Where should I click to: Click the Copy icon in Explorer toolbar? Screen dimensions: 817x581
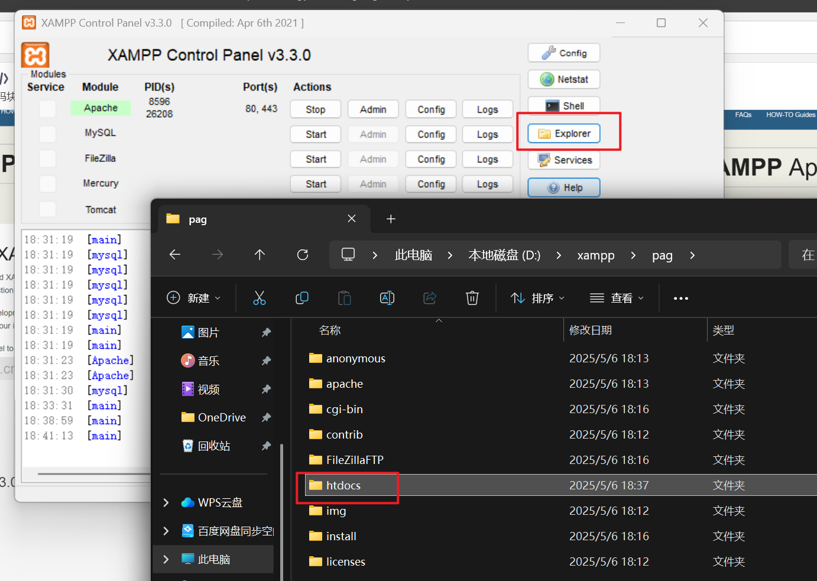(302, 298)
